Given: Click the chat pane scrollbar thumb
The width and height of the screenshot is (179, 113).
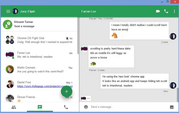Looking at the screenshot, I should tap(178, 95).
